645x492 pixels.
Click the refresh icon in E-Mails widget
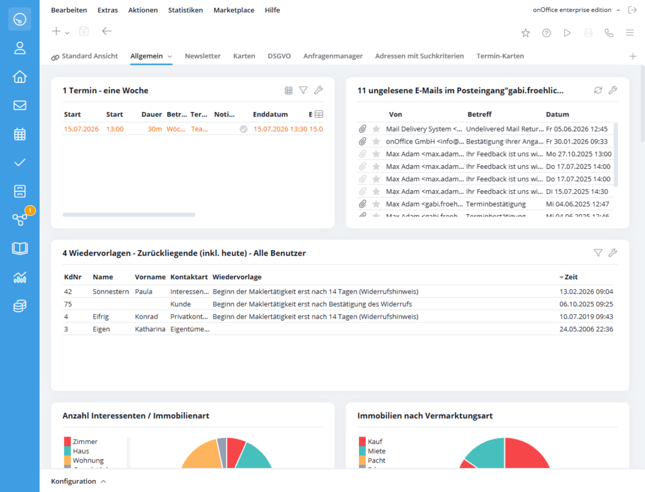[x=598, y=91]
